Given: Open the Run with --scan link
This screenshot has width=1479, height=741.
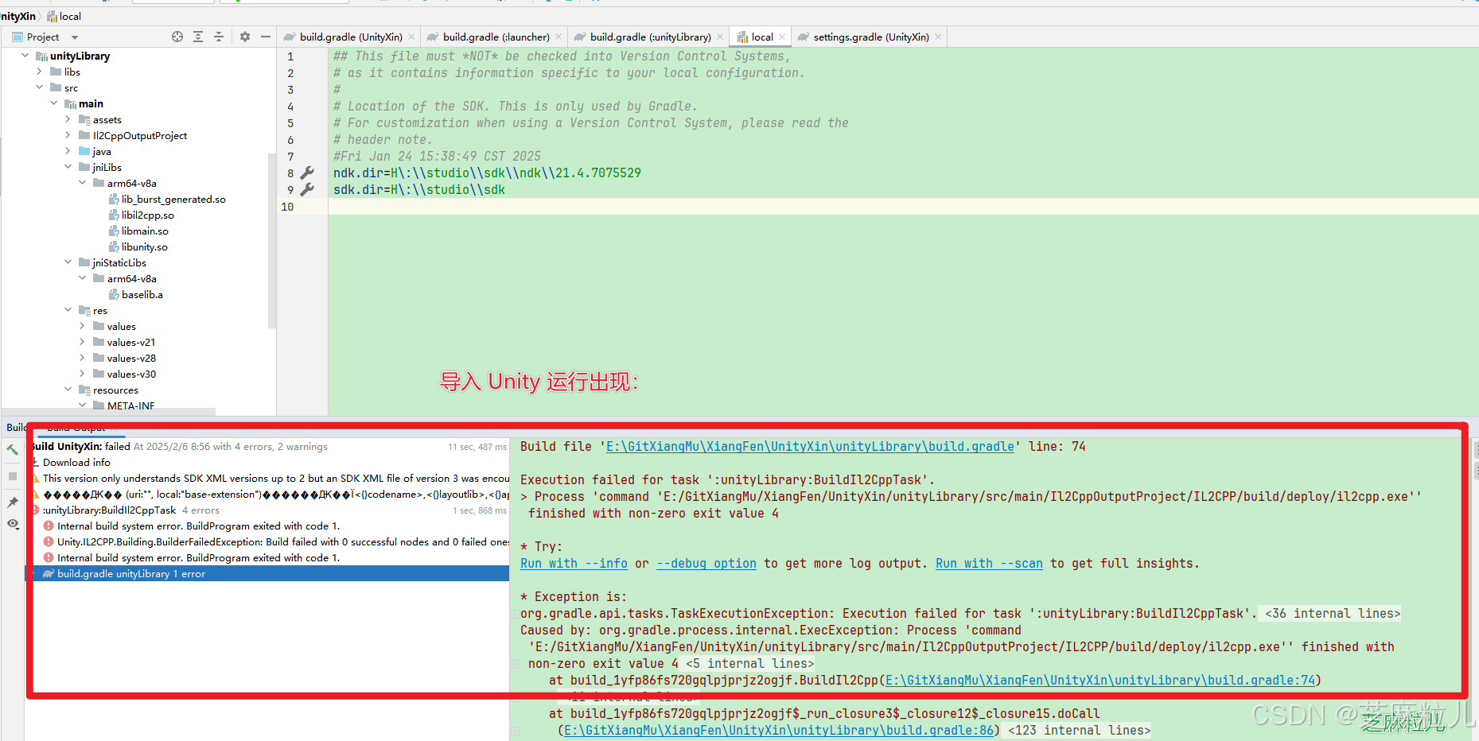Looking at the screenshot, I should coord(989,563).
